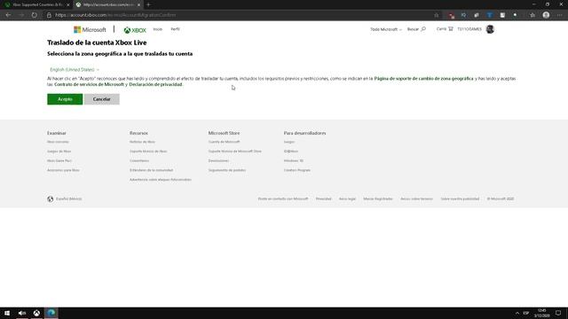Expand the Todo Microsoft menu
The height and width of the screenshot is (319, 568).
click(x=386, y=29)
